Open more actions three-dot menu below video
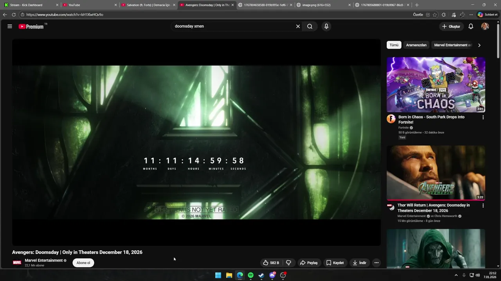This screenshot has width=501, height=281. 377,263
